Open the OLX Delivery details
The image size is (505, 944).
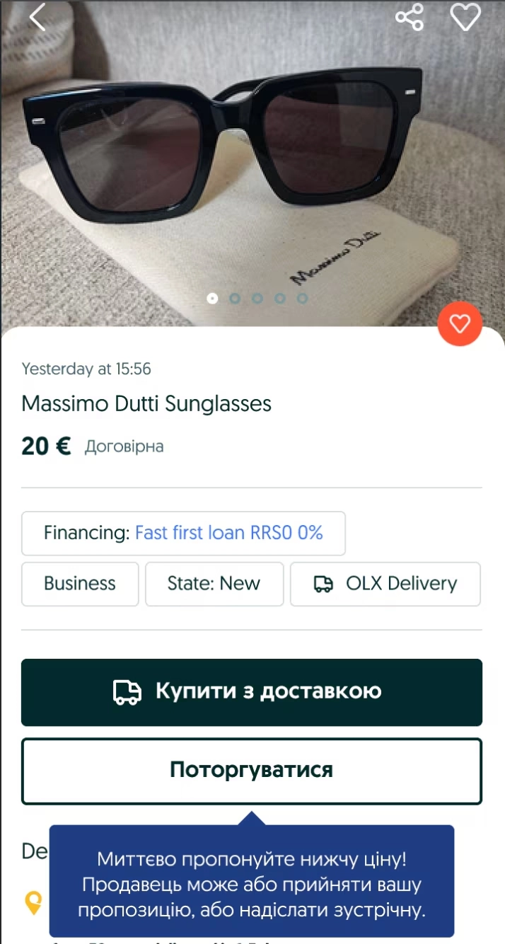click(x=385, y=584)
